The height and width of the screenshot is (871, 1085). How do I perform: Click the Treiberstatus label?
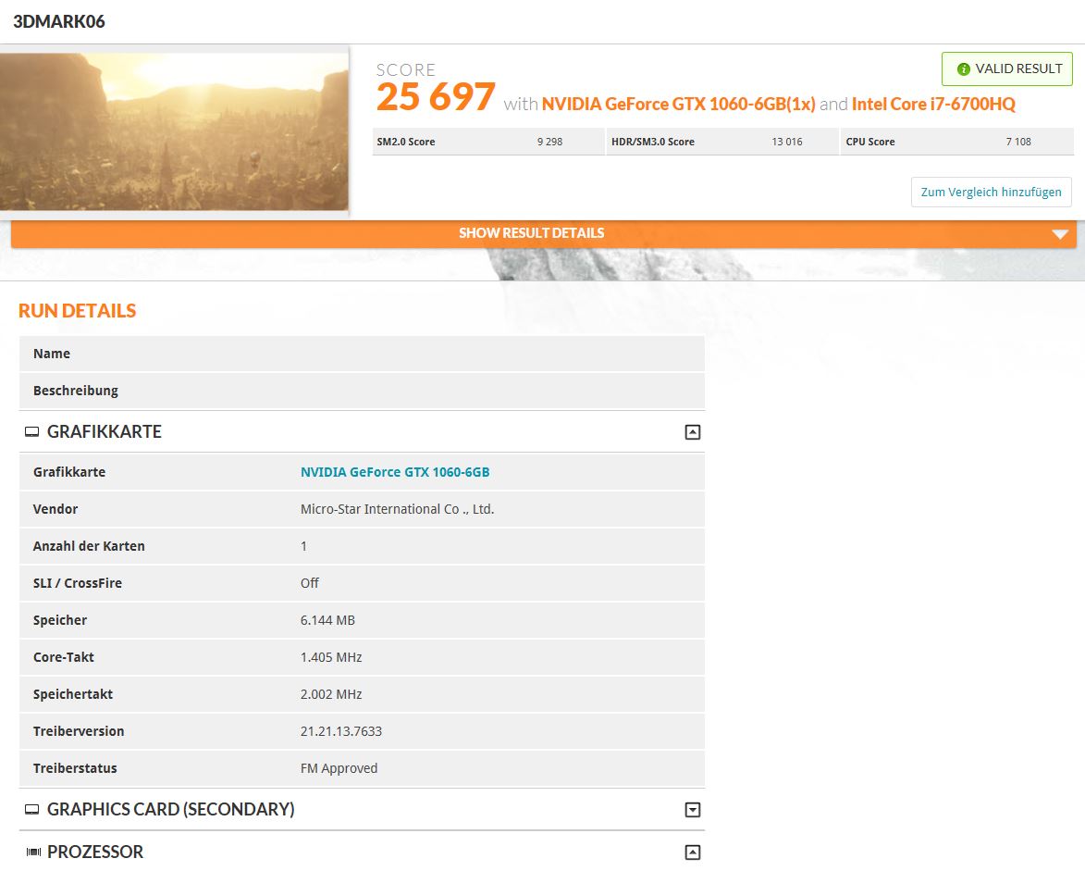pos(75,768)
